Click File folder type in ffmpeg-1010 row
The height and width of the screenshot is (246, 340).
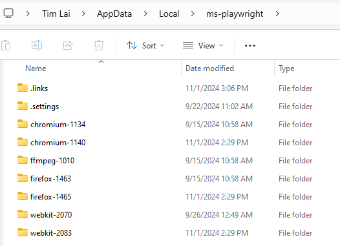pyautogui.click(x=295, y=161)
